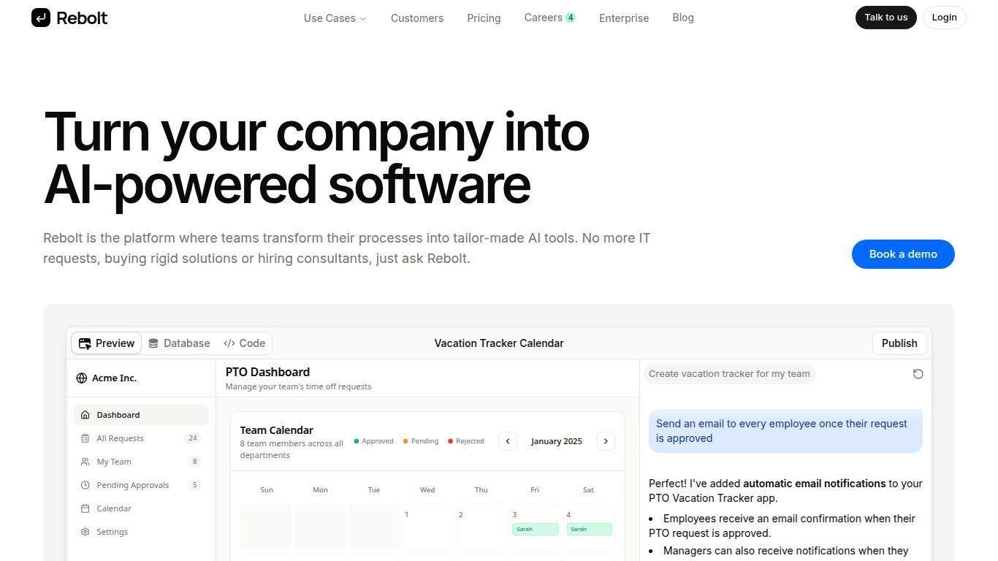Image resolution: width=998 pixels, height=561 pixels.
Task: Click the sidebar Calendar icon
Action: click(85, 508)
